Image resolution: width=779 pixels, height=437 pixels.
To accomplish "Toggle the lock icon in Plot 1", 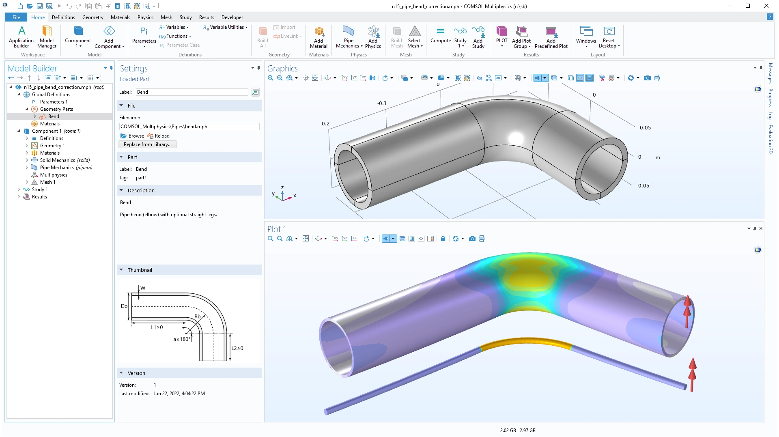I will (x=443, y=239).
